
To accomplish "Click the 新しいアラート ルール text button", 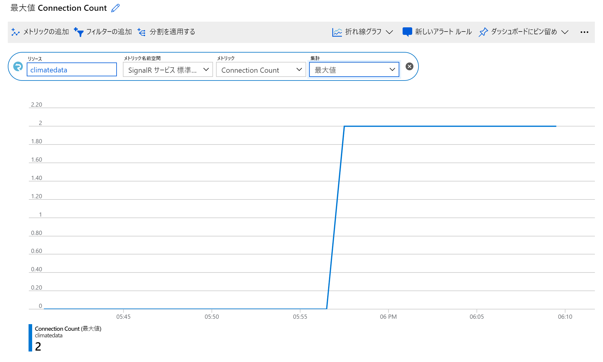I will (443, 32).
